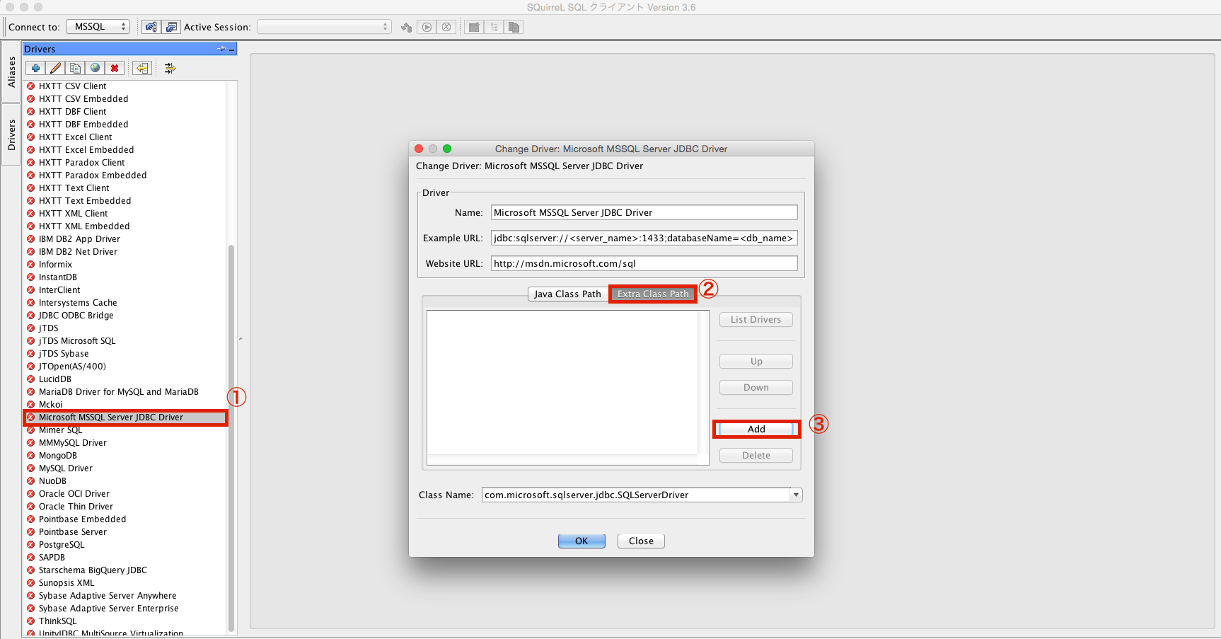Open the Active Session combo box
1221x639 pixels.
[x=324, y=27]
